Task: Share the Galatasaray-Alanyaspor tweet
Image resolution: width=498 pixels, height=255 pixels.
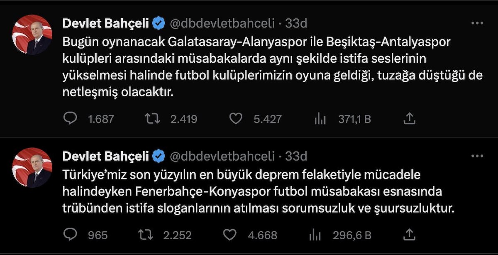Action: 409,119
